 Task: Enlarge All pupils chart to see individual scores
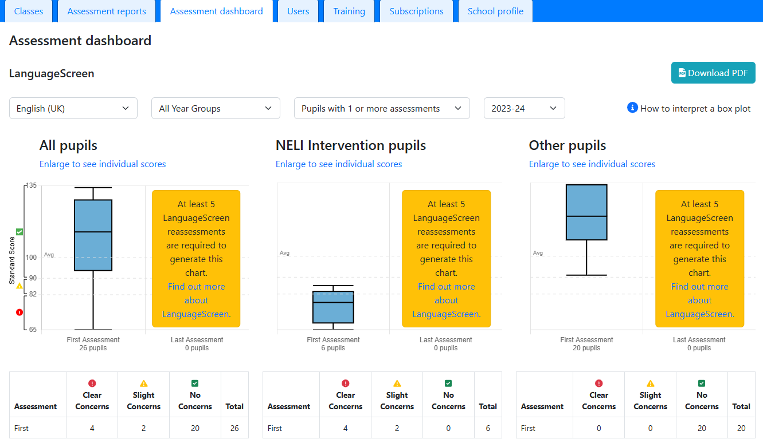(x=103, y=164)
